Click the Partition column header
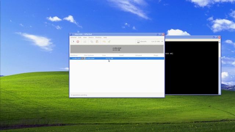 [74, 55]
